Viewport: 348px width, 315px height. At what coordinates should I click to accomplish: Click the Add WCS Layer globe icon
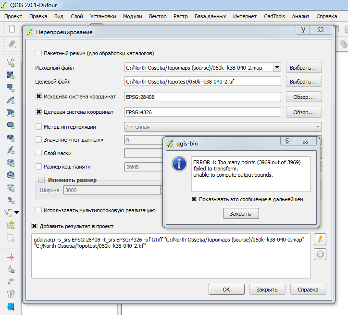[x=11, y=175]
